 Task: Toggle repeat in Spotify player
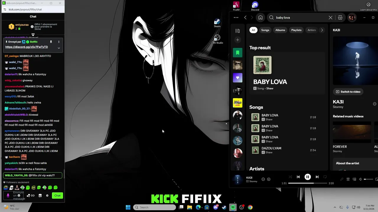point(325,177)
